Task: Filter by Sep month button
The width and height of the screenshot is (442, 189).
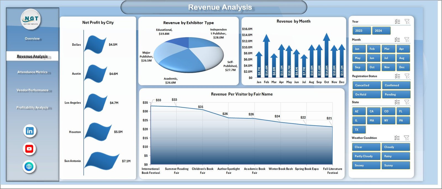Action: click(359, 67)
